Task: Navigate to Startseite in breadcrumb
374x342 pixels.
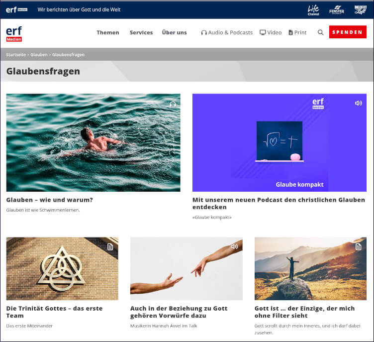Action: point(16,54)
